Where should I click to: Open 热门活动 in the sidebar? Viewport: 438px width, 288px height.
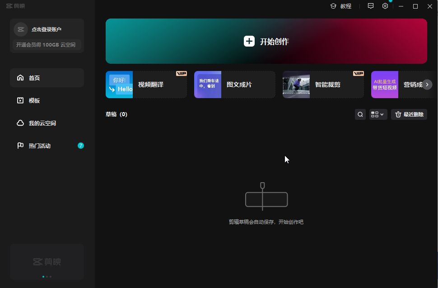coord(47,146)
